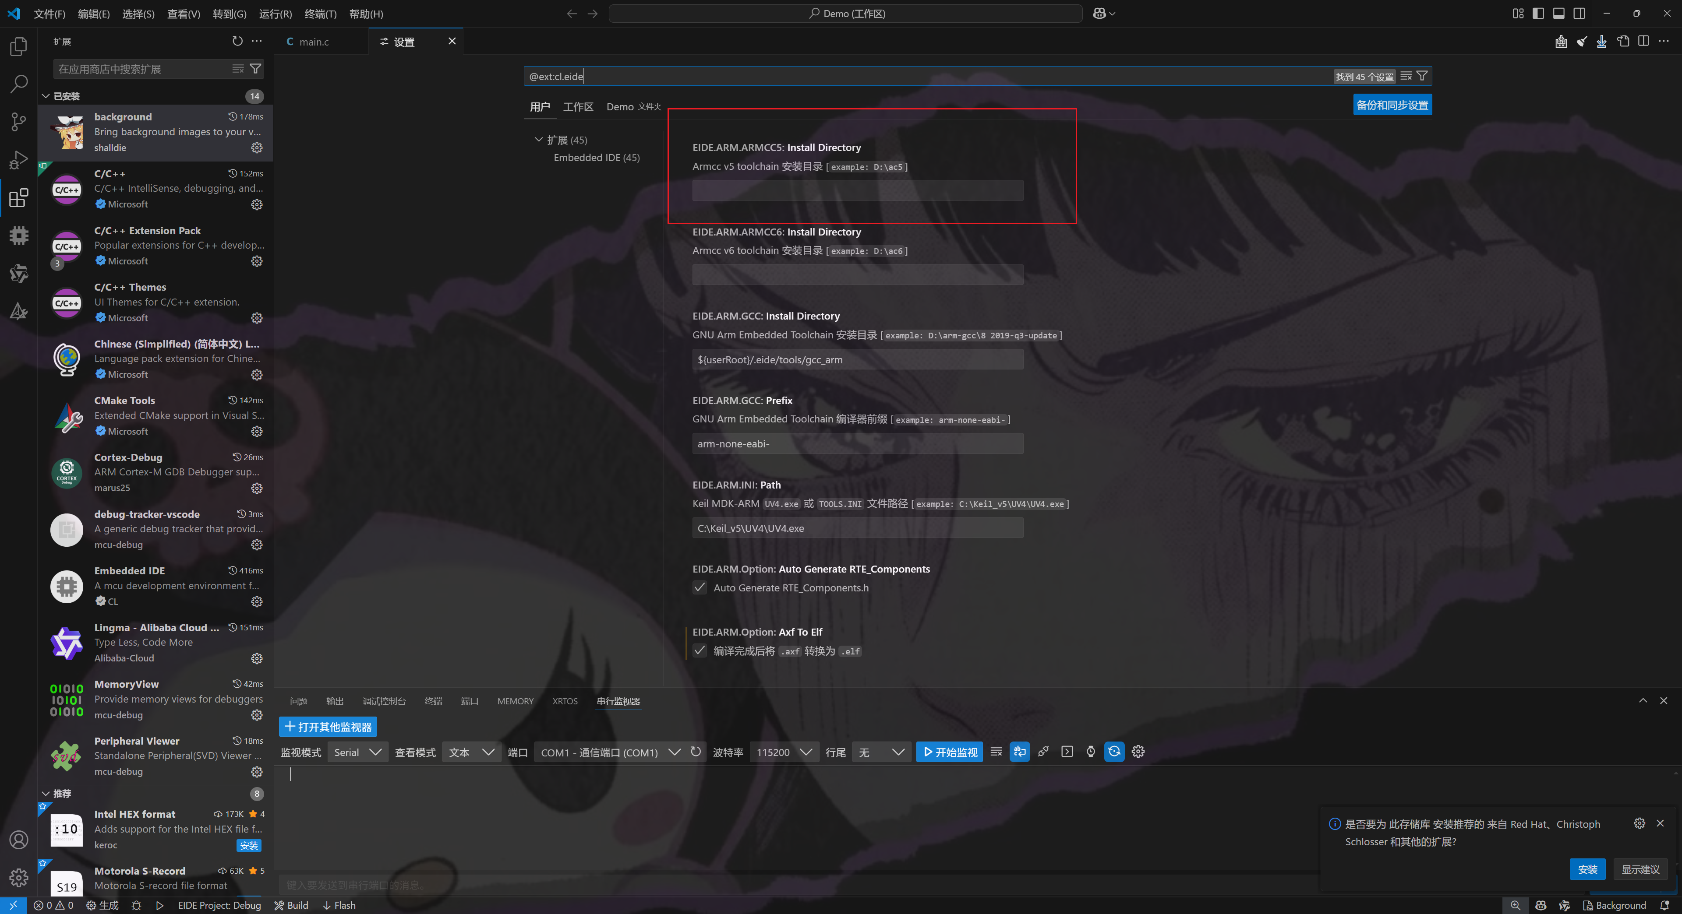Toggle the terminal mode icon in the serial monitor
1682x914 pixels.
point(1067,752)
